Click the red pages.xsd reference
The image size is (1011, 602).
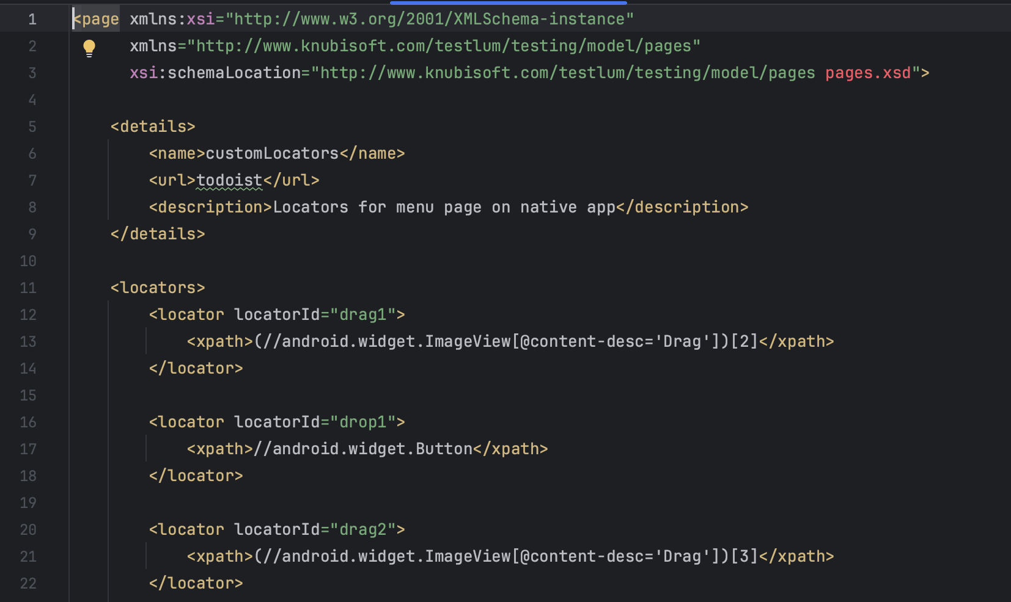click(868, 73)
